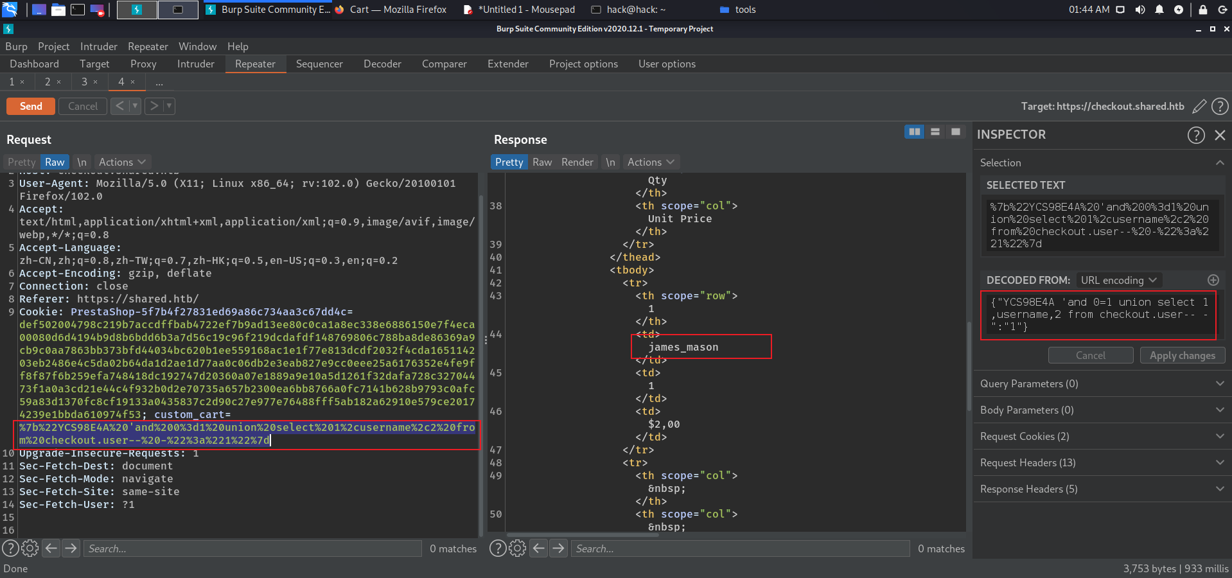Open Inspector help icon
Screen dimensions: 1232x578
[x=1196, y=135]
